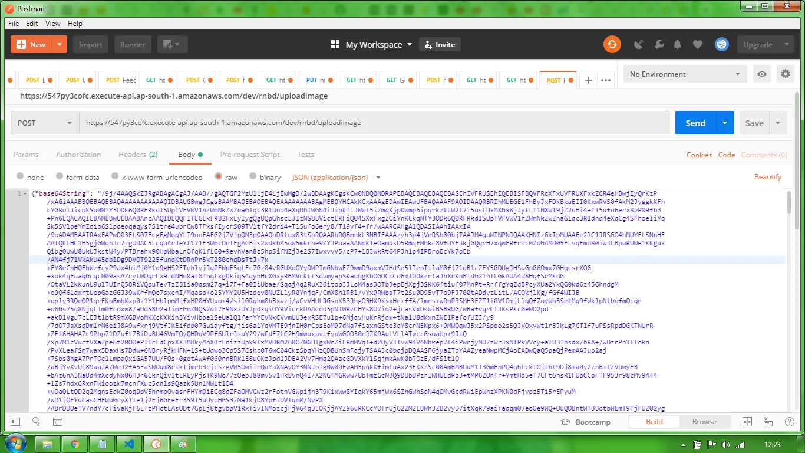The image size is (805, 453).
Task: Switch to Build mode
Action: coord(654,422)
